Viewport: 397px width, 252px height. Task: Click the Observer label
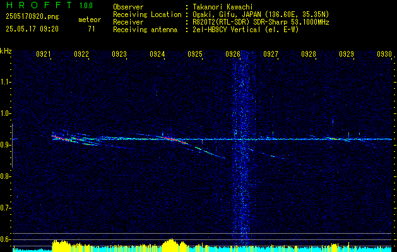pos(128,7)
